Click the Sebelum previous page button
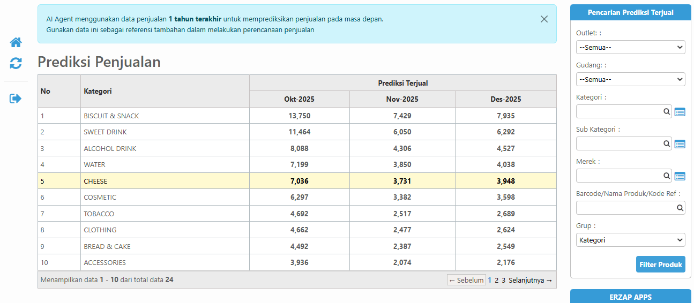Viewport: 694px width, 303px height. click(x=466, y=280)
